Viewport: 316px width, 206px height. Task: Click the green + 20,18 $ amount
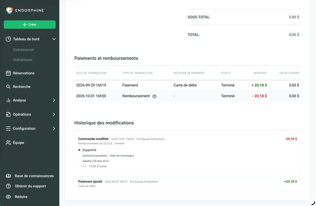[259, 85]
